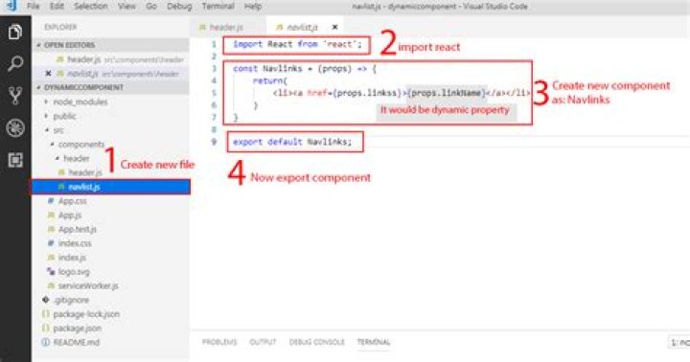Collapse the DYNAMICCOMPONENT folder section
The width and height of the screenshot is (690, 362).
pyautogui.click(x=111, y=87)
